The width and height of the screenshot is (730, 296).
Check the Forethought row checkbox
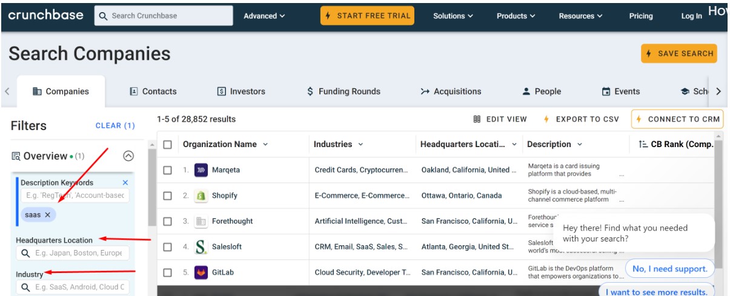[168, 221]
